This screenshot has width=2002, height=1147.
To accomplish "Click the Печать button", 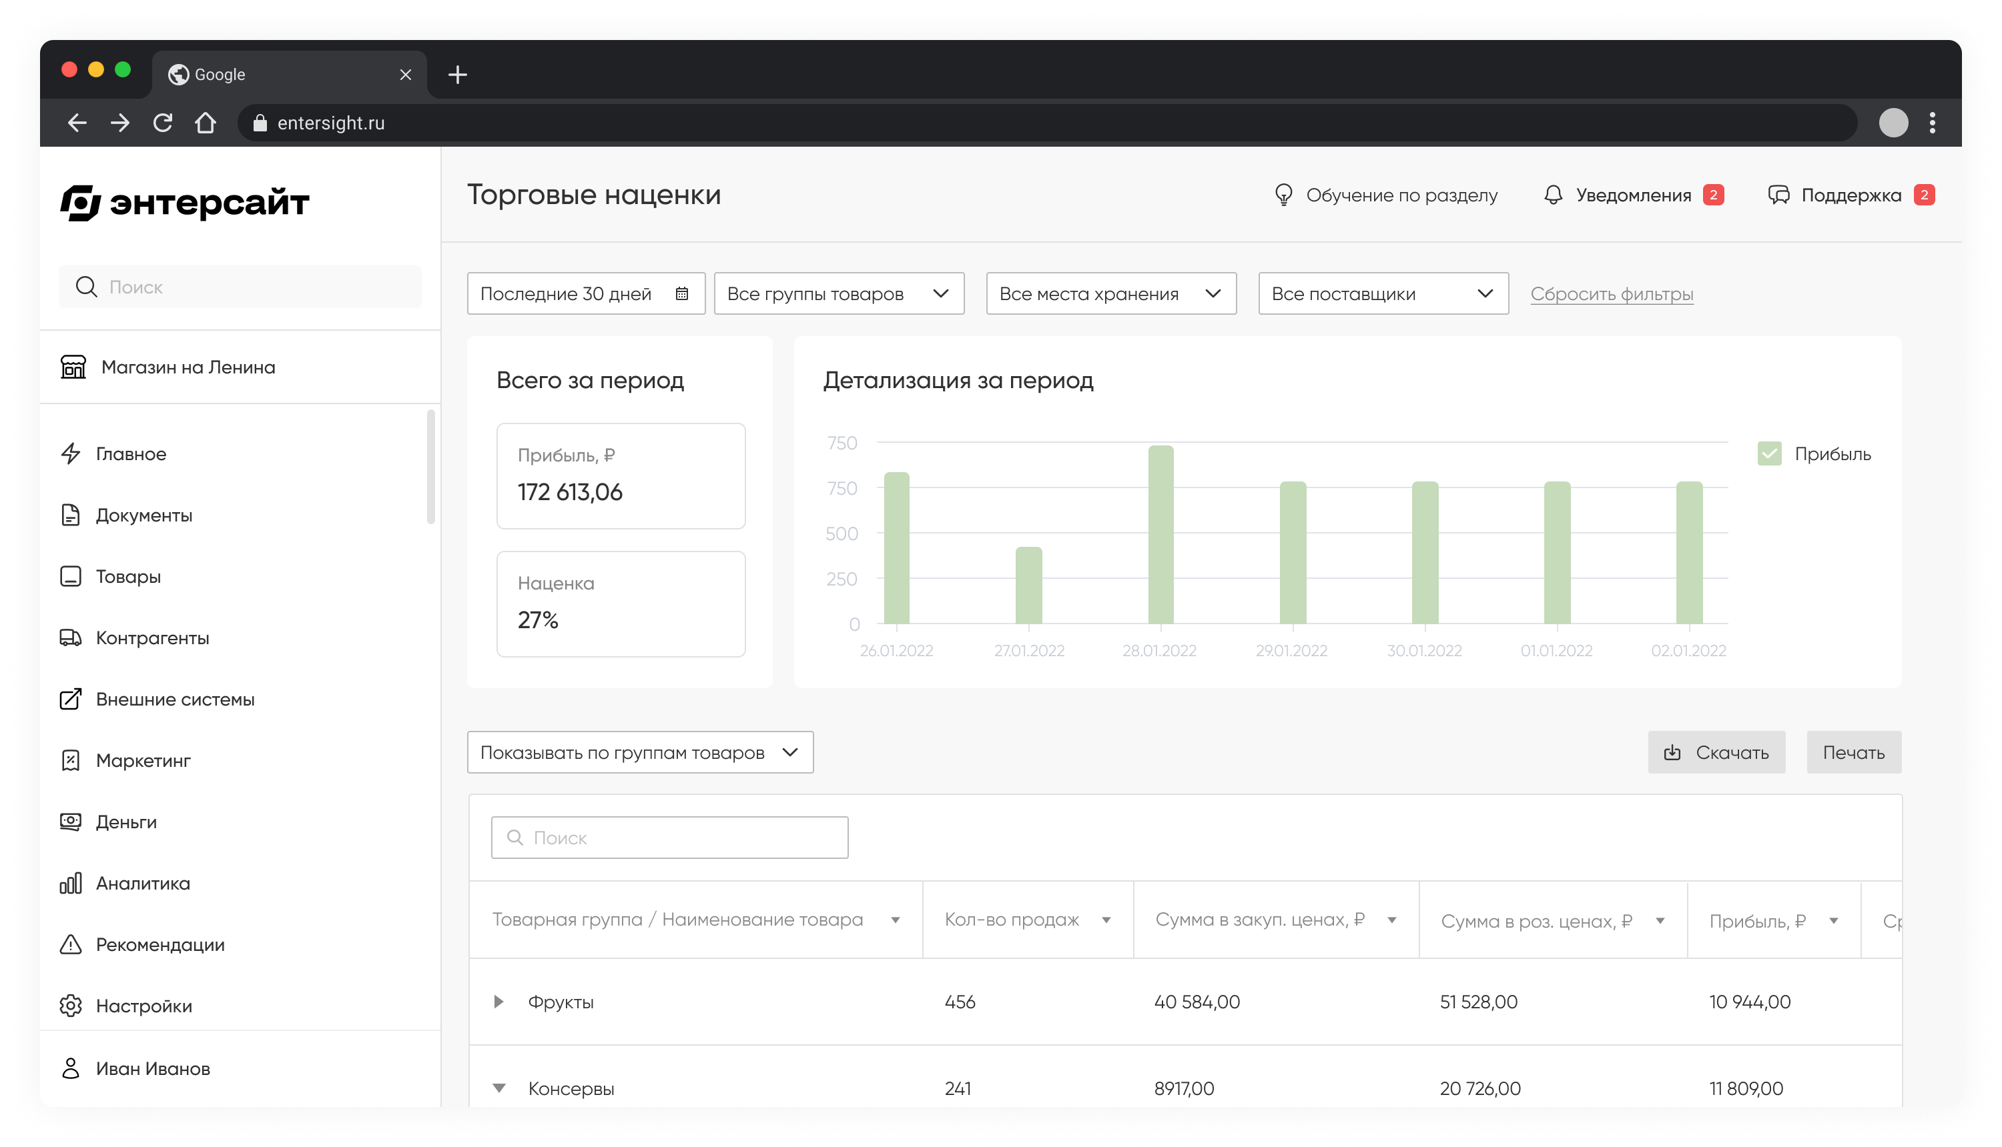I will (1854, 752).
